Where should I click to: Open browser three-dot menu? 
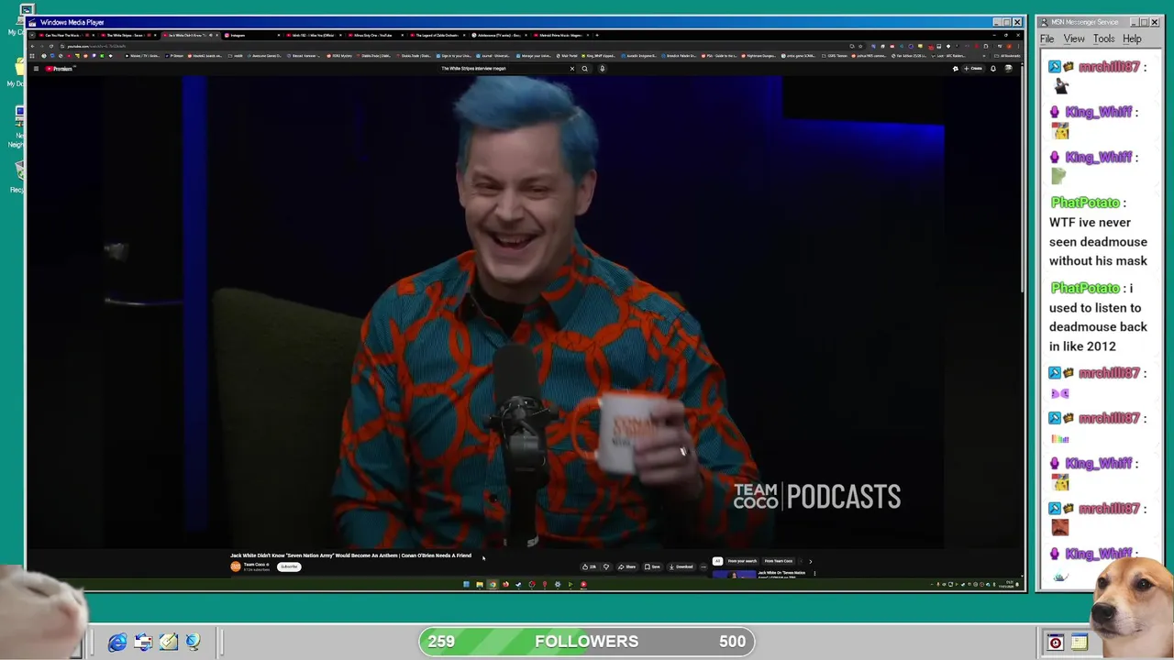tap(1018, 46)
